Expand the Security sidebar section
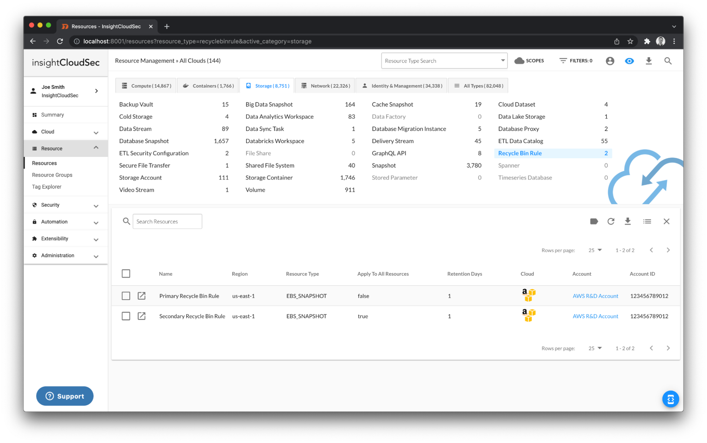 [65, 205]
